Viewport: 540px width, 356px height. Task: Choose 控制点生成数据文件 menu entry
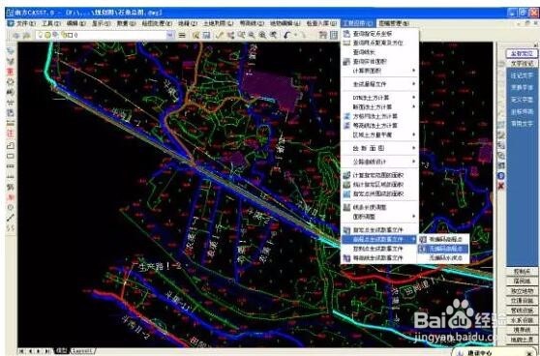[x=377, y=249]
